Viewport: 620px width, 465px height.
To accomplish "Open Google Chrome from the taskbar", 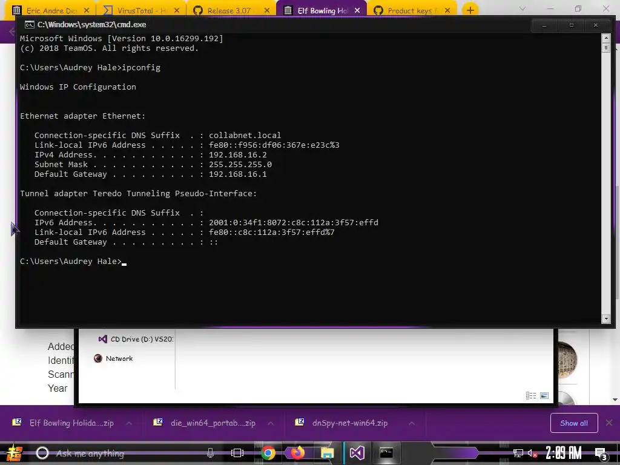I will pos(268,453).
